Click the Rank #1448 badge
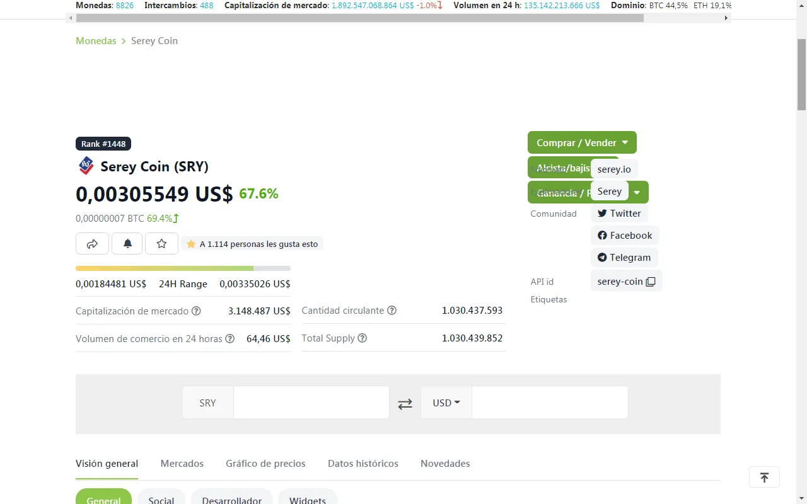Viewport: 807px width, 504px height. (103, 144)
